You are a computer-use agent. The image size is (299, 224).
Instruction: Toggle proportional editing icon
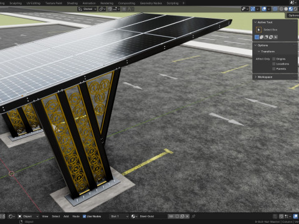pyautogui.click(x=124, y=9)
